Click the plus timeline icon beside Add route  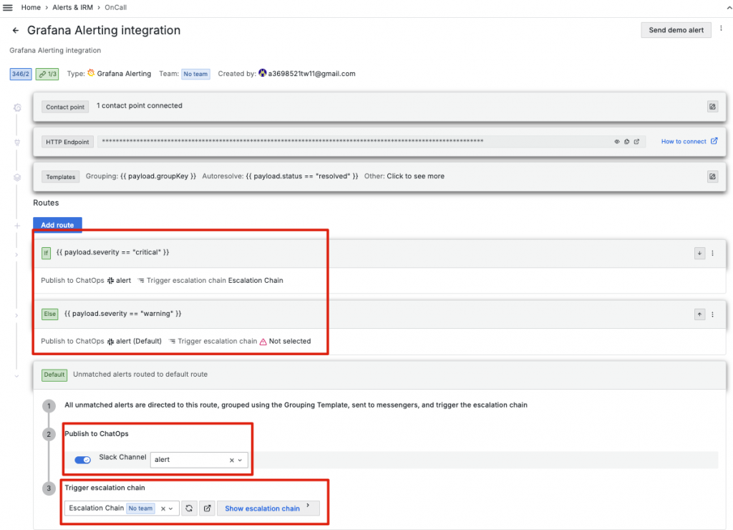tap(17, 226)
